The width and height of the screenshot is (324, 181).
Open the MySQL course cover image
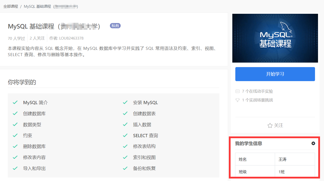coord(275,38)
